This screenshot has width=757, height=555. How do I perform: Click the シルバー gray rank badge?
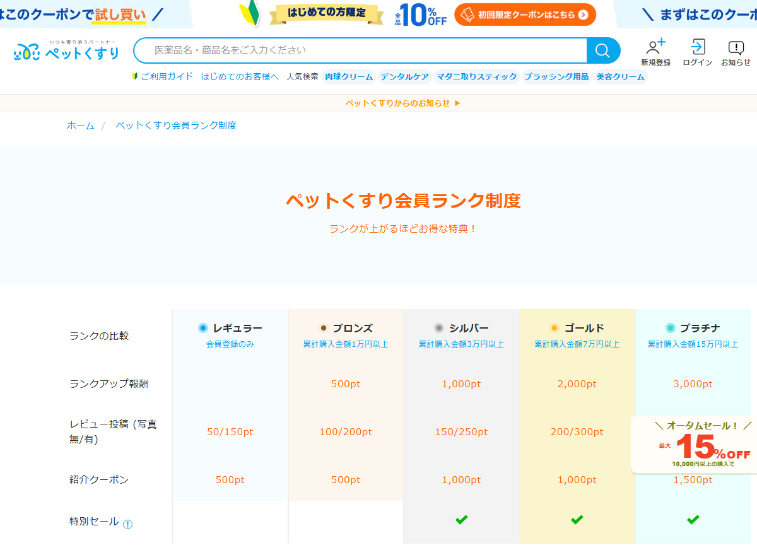click(439, 328)
